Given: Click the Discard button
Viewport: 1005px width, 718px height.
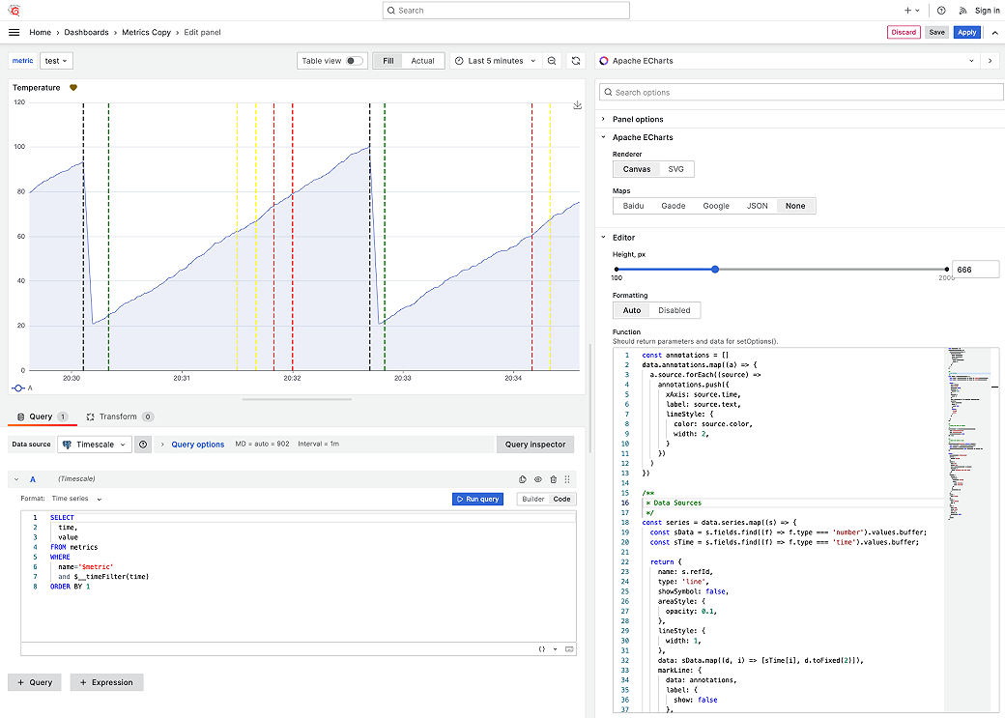Looking at the screenshot, I should tap(904, 32).
